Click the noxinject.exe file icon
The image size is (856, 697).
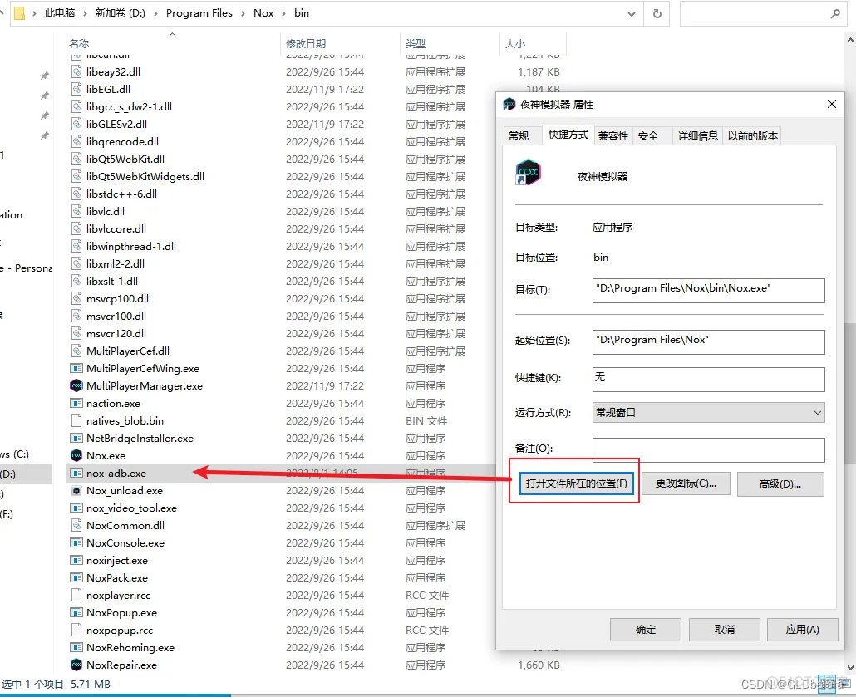[76, 561]
